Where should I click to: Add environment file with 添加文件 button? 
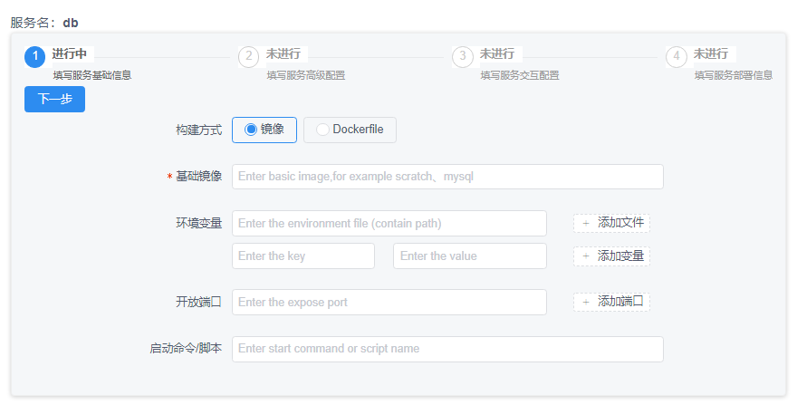(x=611, y=224)
